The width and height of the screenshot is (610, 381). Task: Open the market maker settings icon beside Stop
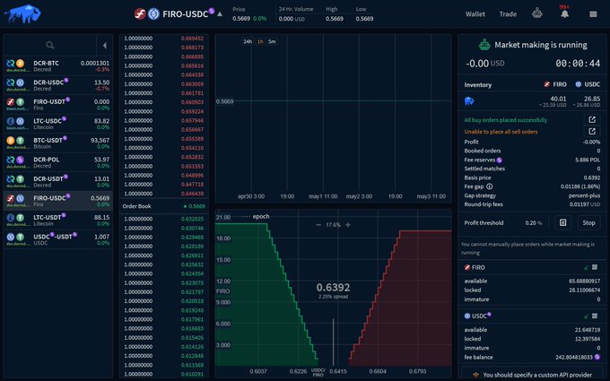pos(562,222)
